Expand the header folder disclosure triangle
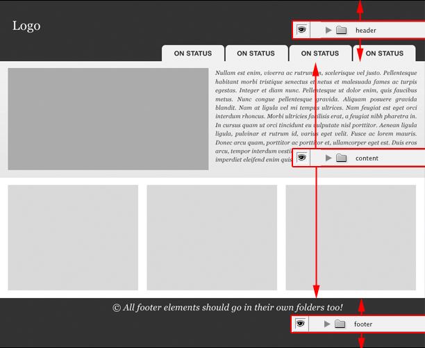The height and width of the screenshot is (348, 425). click(x=328, y=30)
